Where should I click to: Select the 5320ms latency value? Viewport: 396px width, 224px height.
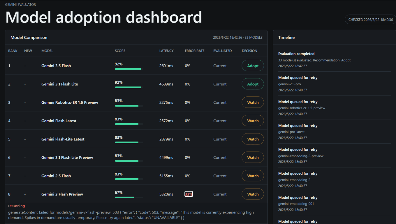166,194
